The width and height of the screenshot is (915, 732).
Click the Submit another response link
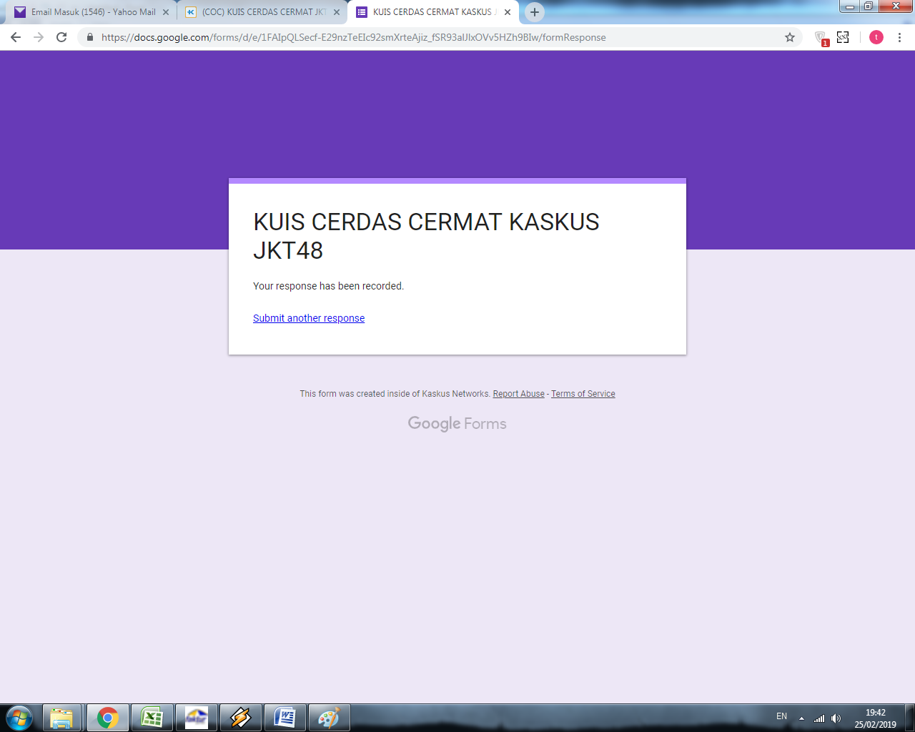[308, 318]
